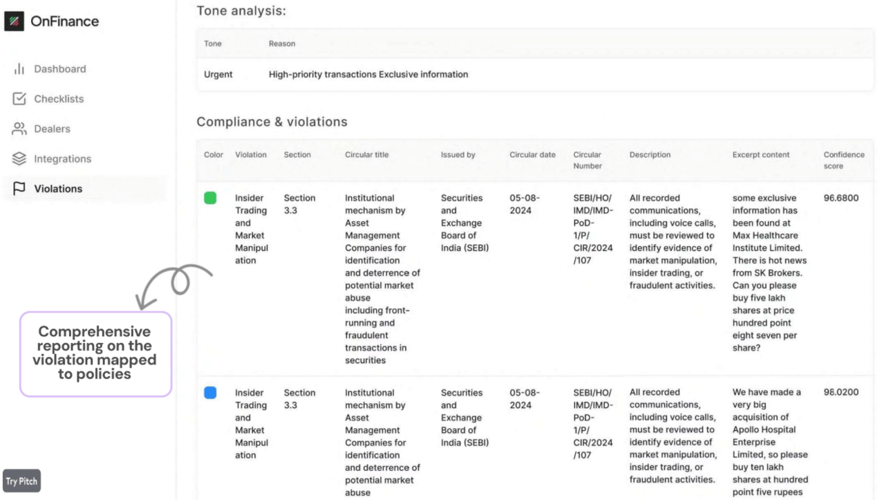Click the Violation column header
This screenshot has height=500, width=893.
(250, 155)
